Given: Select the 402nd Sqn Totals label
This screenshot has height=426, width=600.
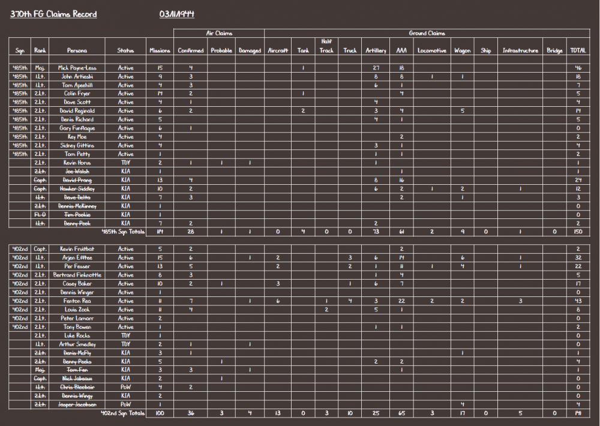Looking at the screenshot, I should (124, 413).
